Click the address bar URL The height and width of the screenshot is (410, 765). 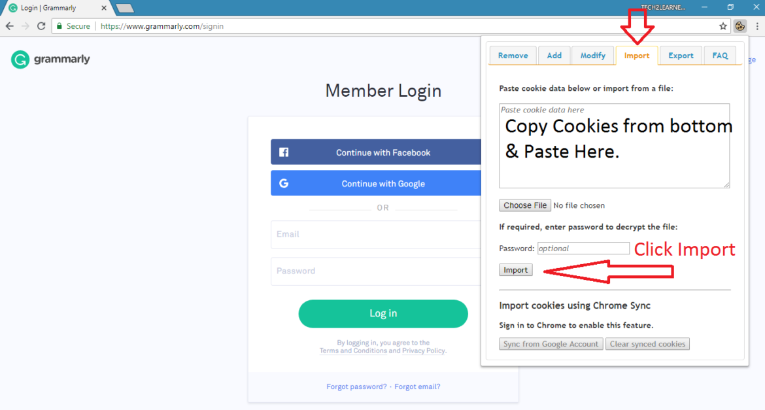pos(162,26)
